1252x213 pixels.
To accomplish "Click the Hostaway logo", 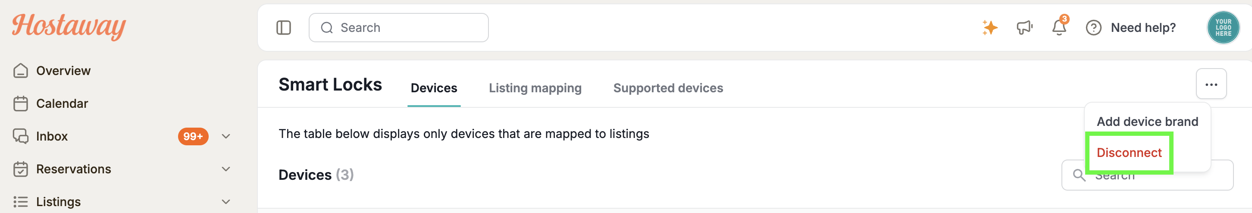I will pos(69,26).
